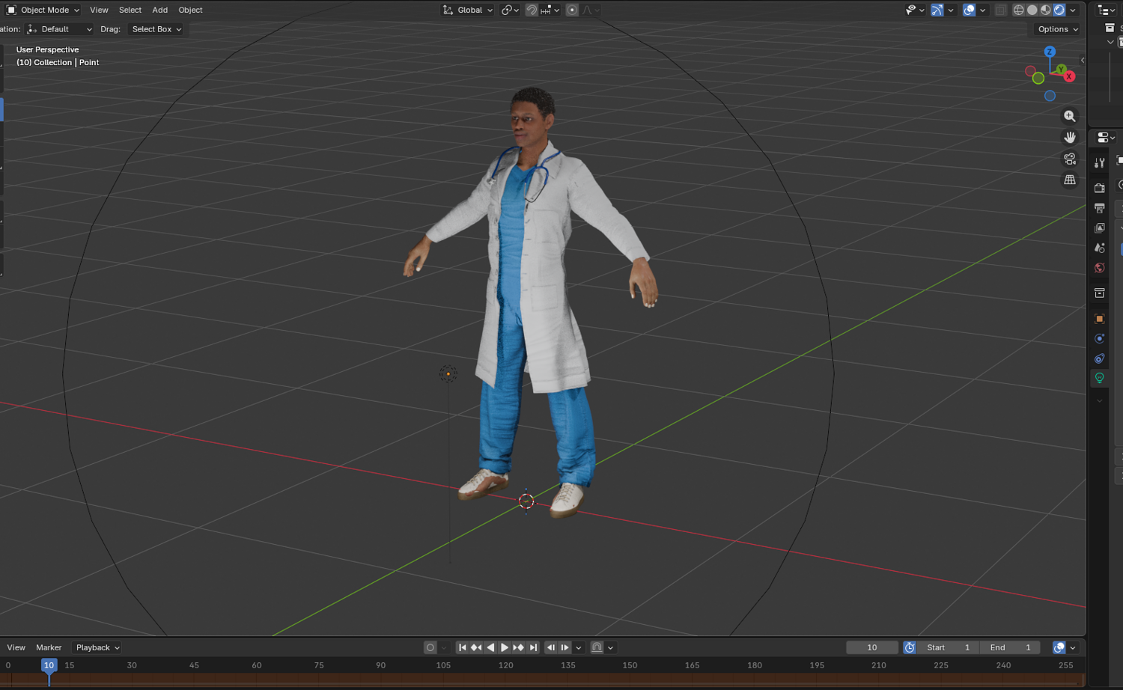This screenshot has height=690, width=1123.
Task: Click the Start frame field
Action: click(949, 647)
